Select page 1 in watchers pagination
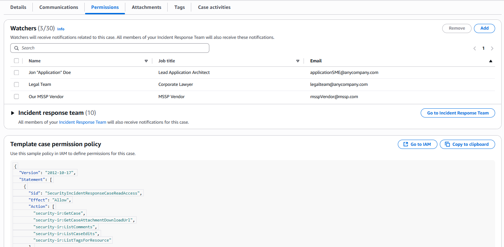 pos(483,48)
